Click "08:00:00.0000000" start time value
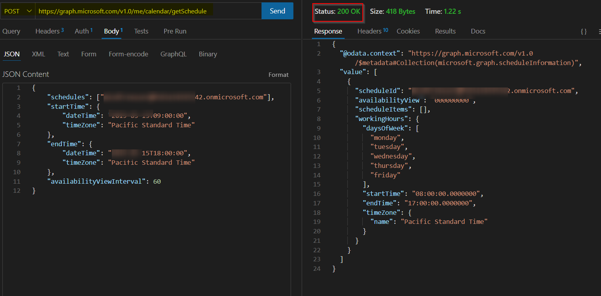Screen dimensions: 601x296 (445, 194)
